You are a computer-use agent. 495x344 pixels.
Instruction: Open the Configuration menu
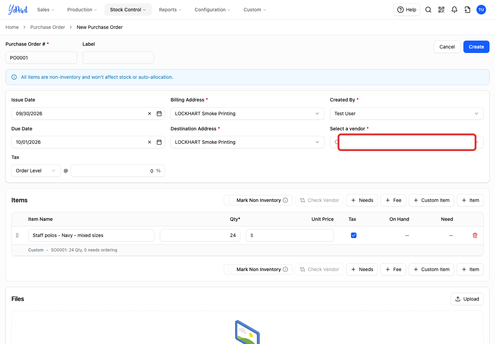(x=212, y=10)
